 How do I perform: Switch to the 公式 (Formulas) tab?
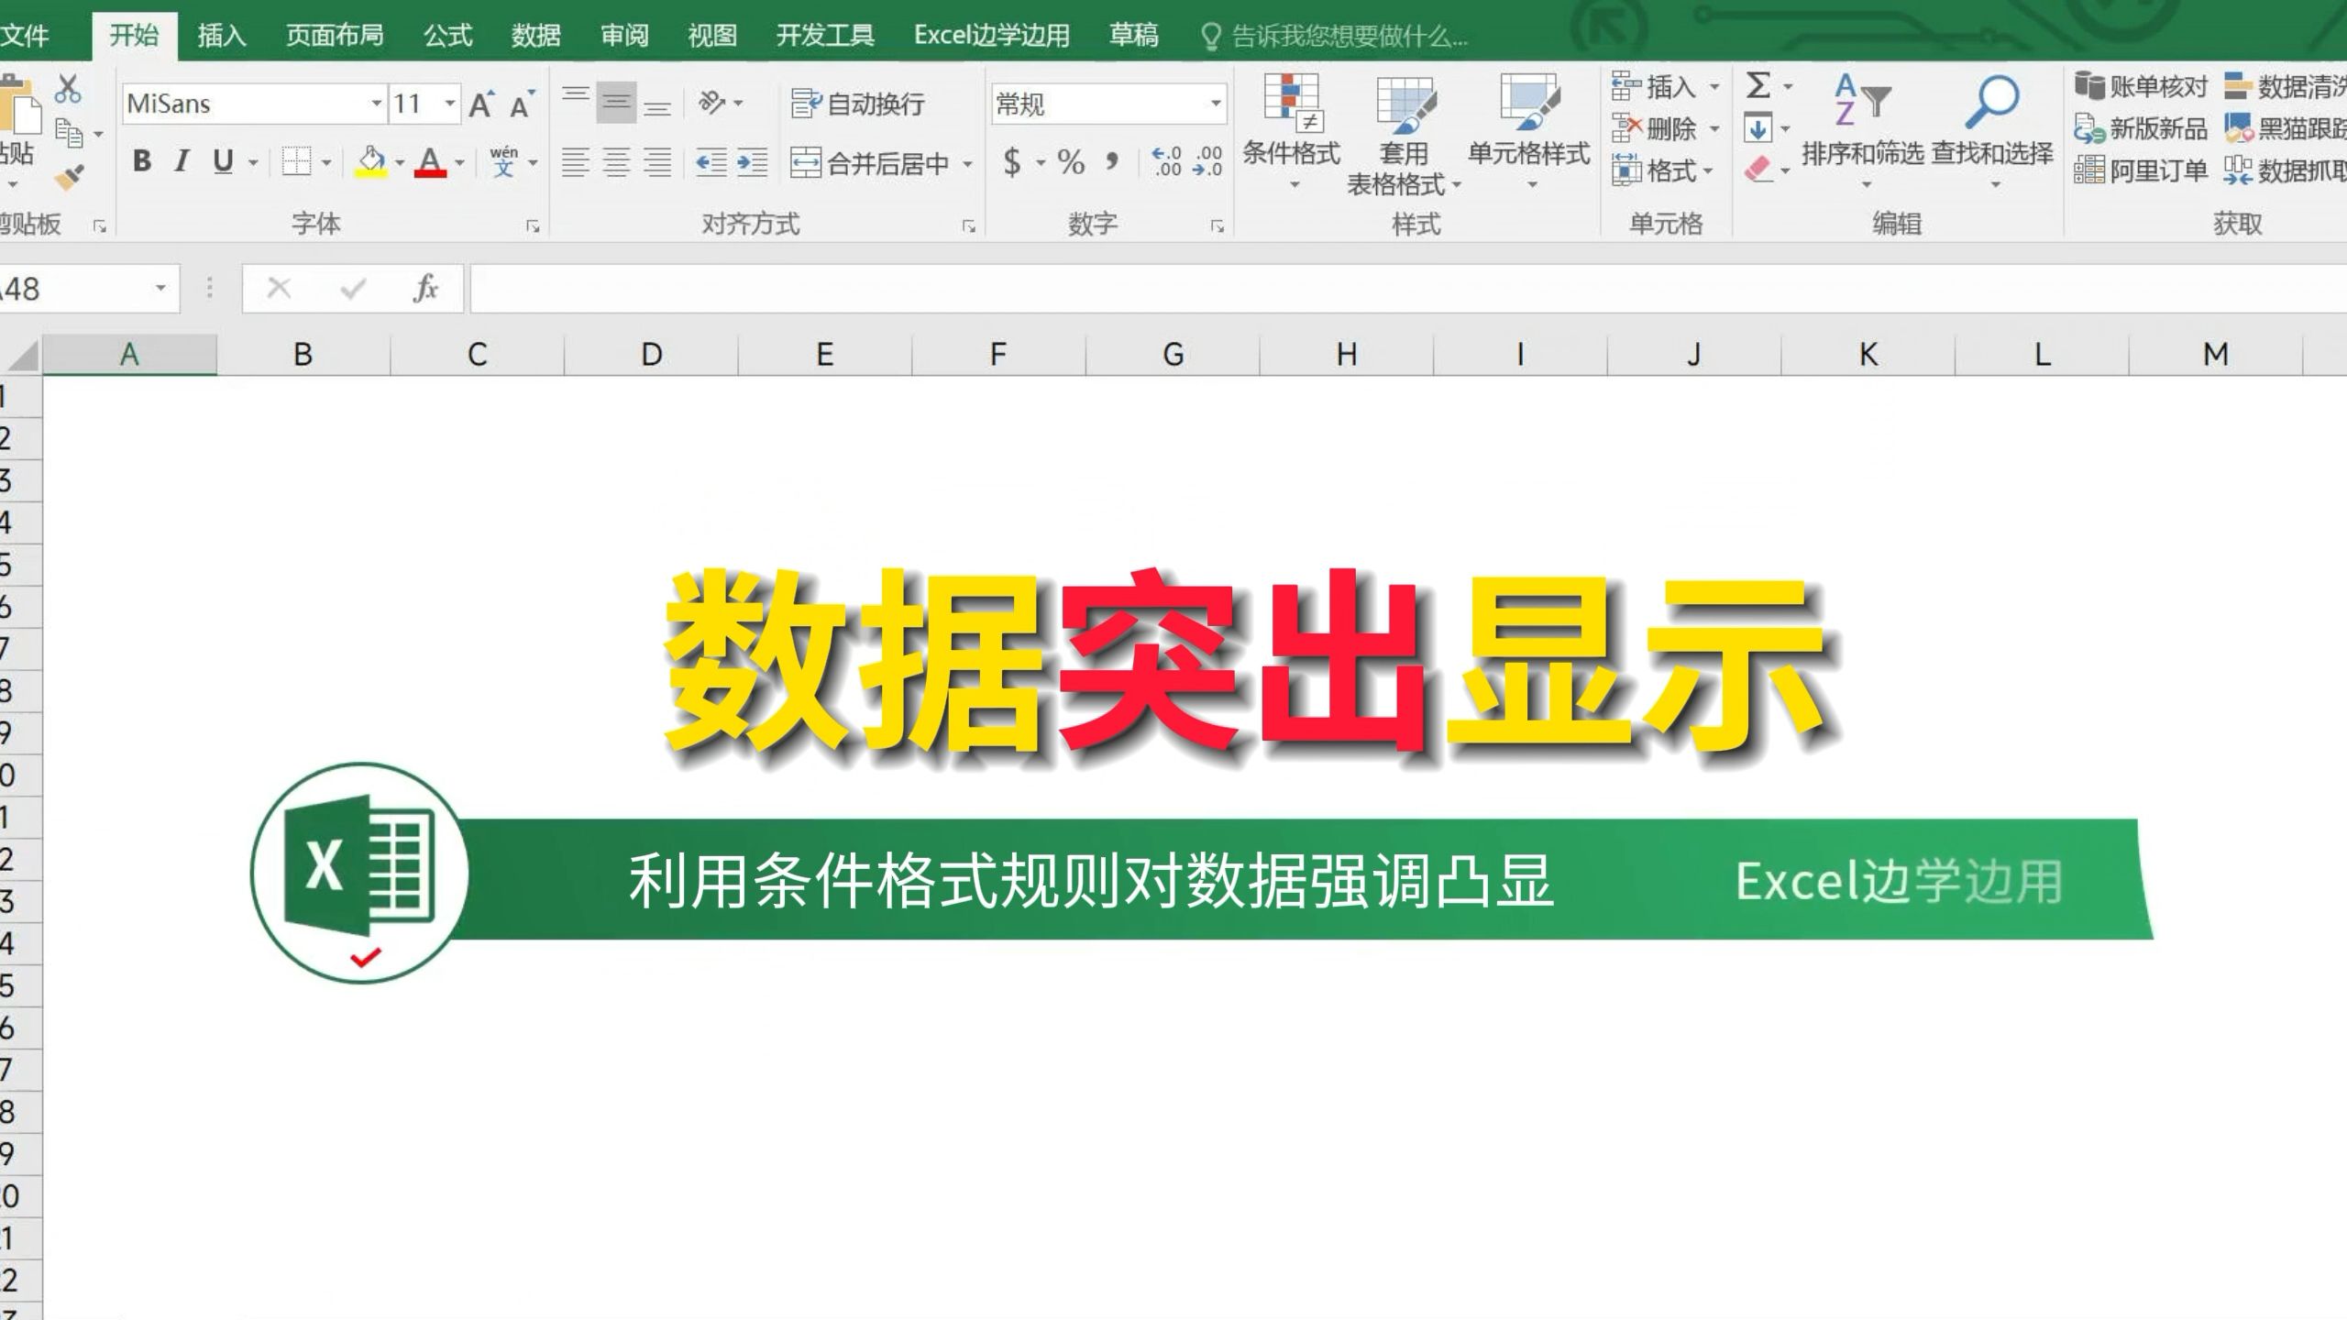447,36
